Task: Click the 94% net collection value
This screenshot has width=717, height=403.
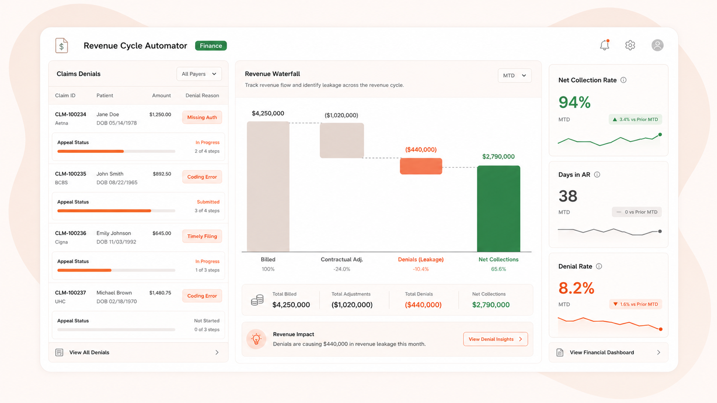Action: coord(575,102)
